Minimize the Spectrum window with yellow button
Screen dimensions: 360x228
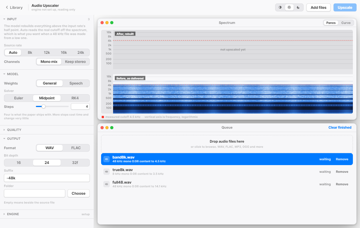click(107, 23)
